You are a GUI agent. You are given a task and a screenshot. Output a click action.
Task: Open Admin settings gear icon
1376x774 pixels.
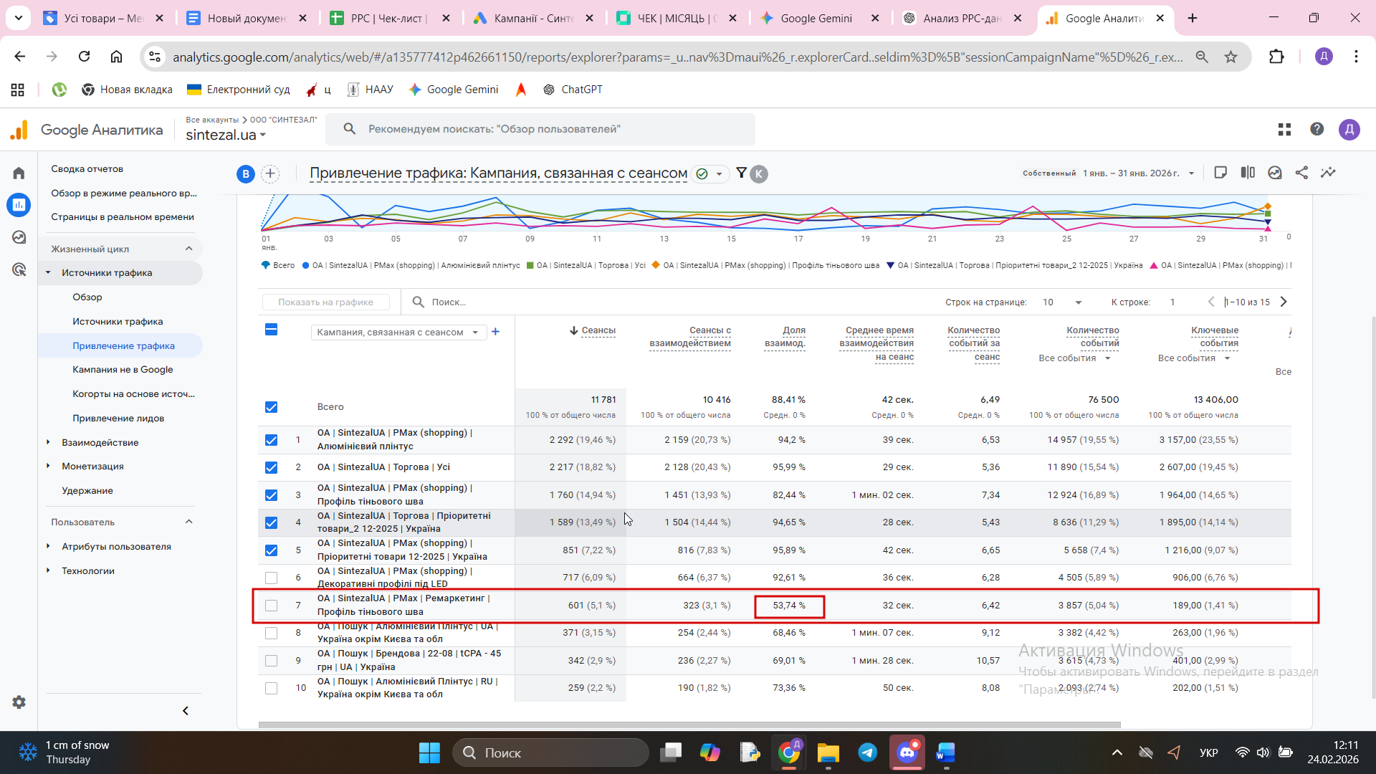point(19,702)
